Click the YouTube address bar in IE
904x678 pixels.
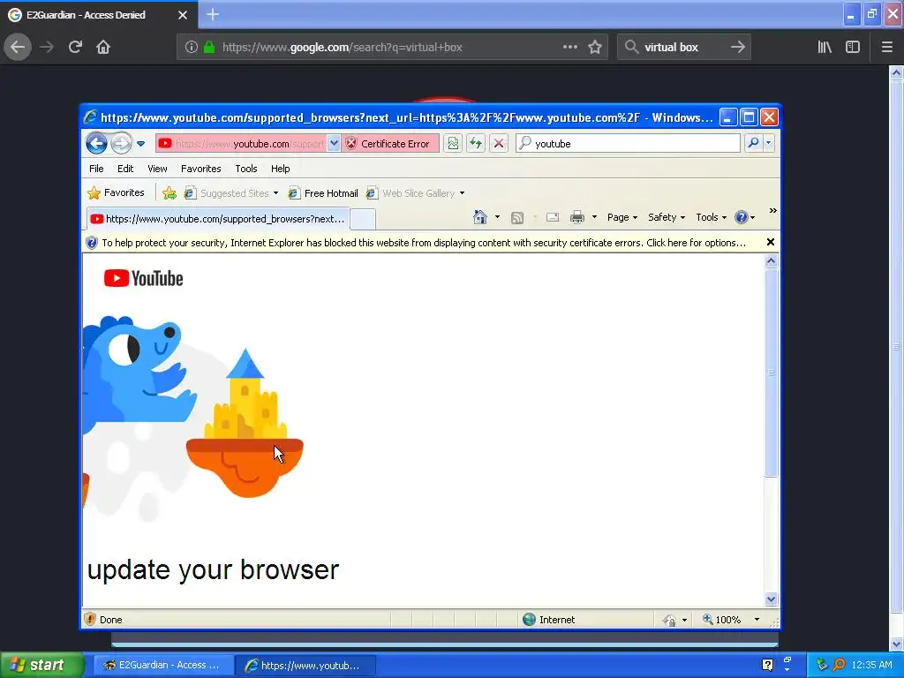pos(241,144)
